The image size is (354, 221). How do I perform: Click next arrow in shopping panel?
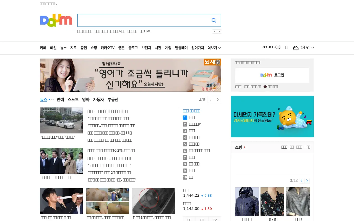307,181
